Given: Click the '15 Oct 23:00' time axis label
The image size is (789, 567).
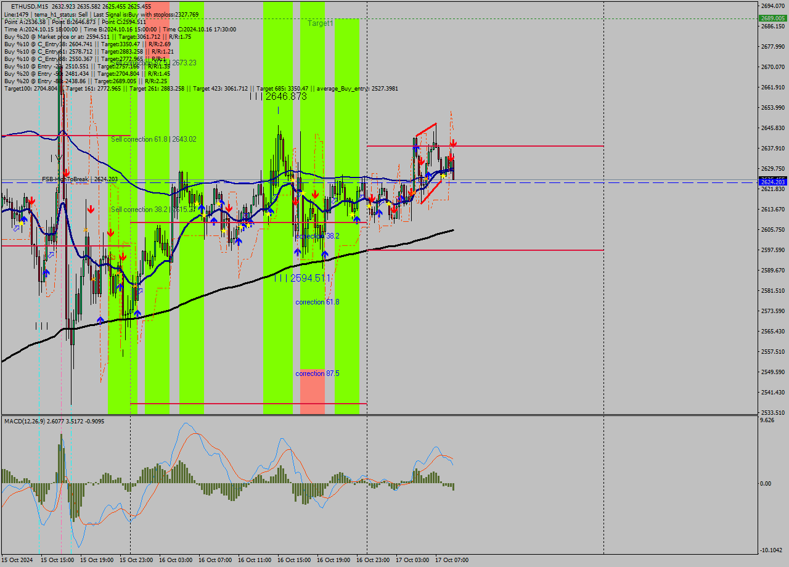Looking at the screenshot, I should click(136, 560).
